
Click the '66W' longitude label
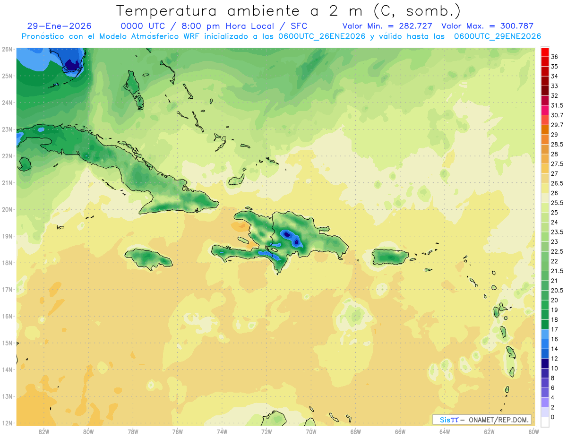400,431
